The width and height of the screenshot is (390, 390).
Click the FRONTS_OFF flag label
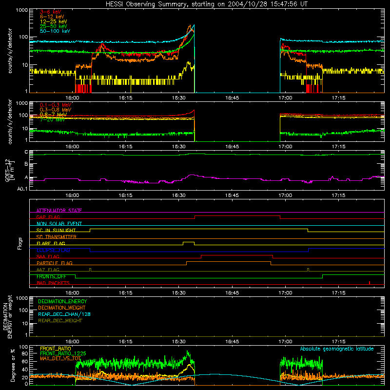click(51, 276)
